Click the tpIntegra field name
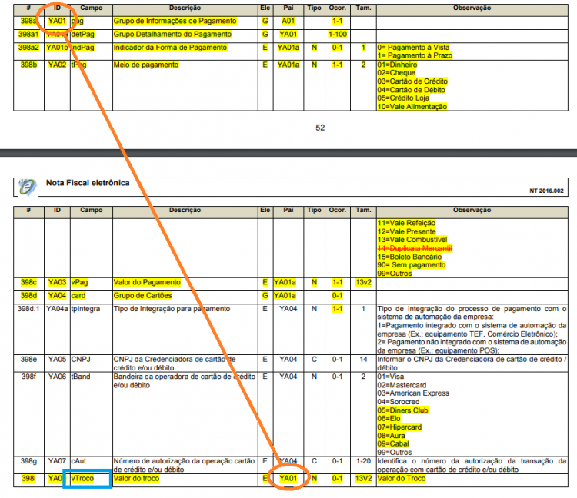The image size is (577, 498). click(x=85, y=309)
